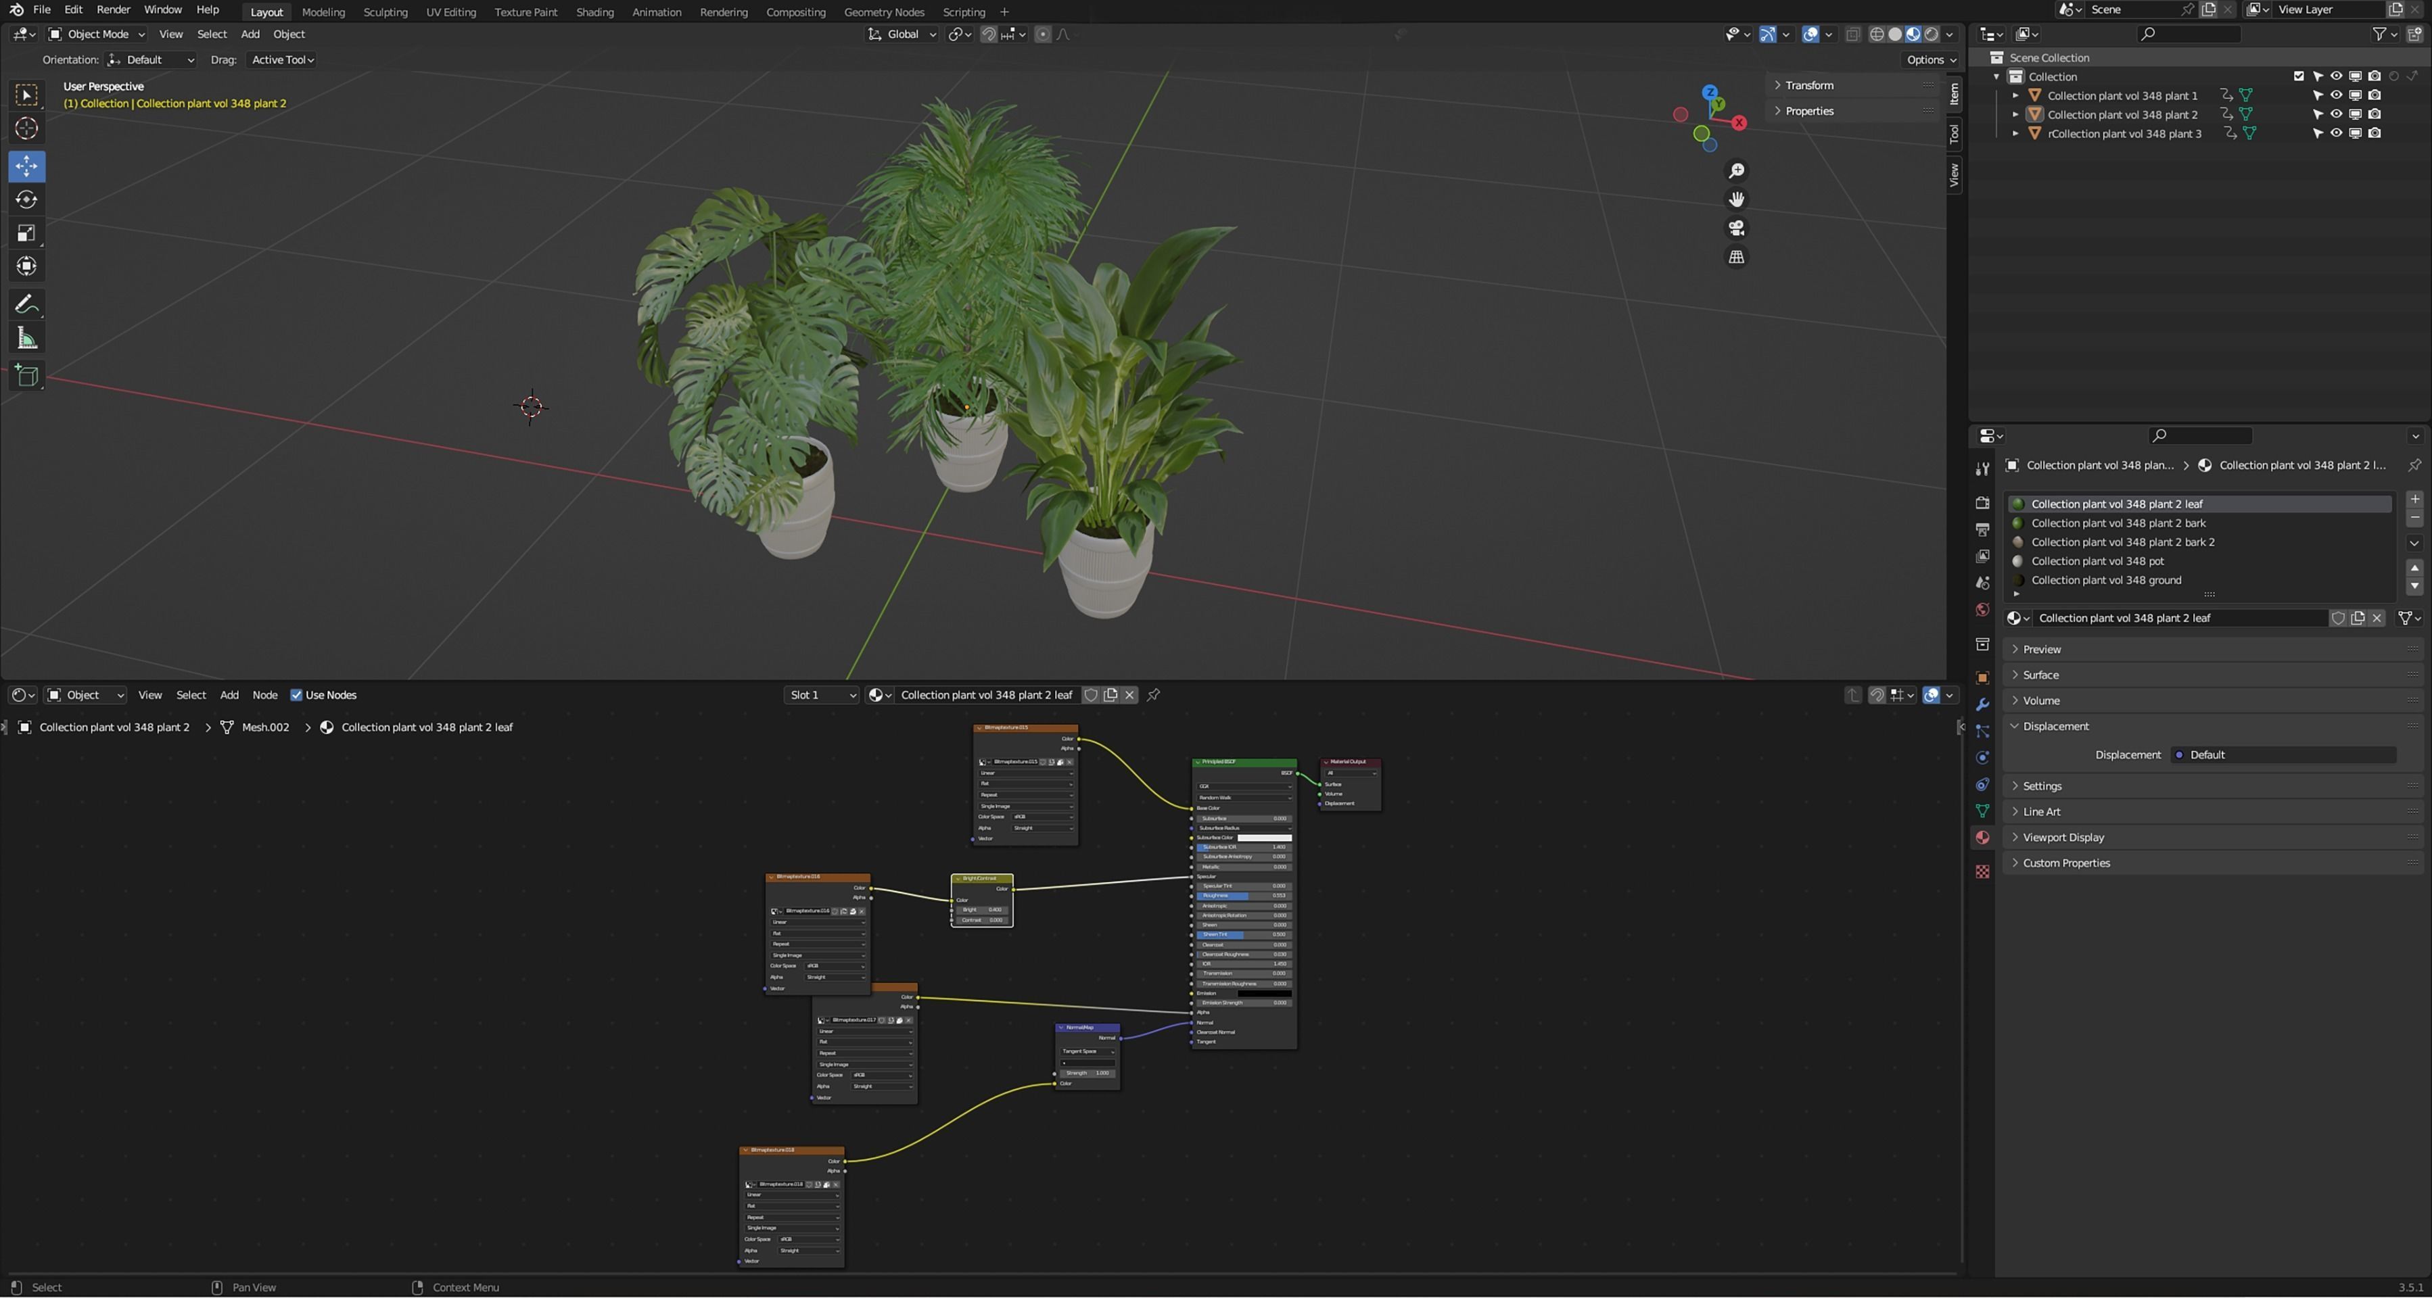
Task: Select the Add Cube tool
Action: 26,376
